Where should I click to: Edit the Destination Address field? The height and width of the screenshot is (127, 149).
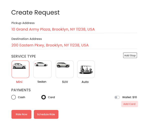[x=74, y=45]
